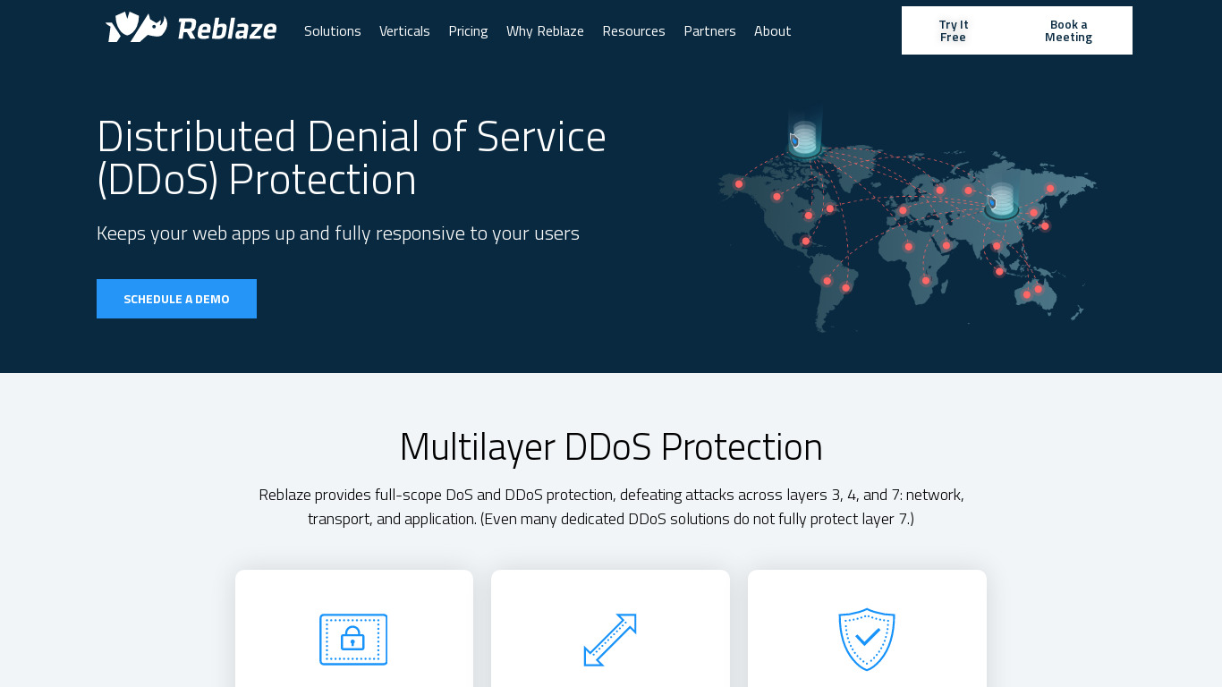Click the Schedule a Demo button
1222x687 pixels.
coord(176,299)
